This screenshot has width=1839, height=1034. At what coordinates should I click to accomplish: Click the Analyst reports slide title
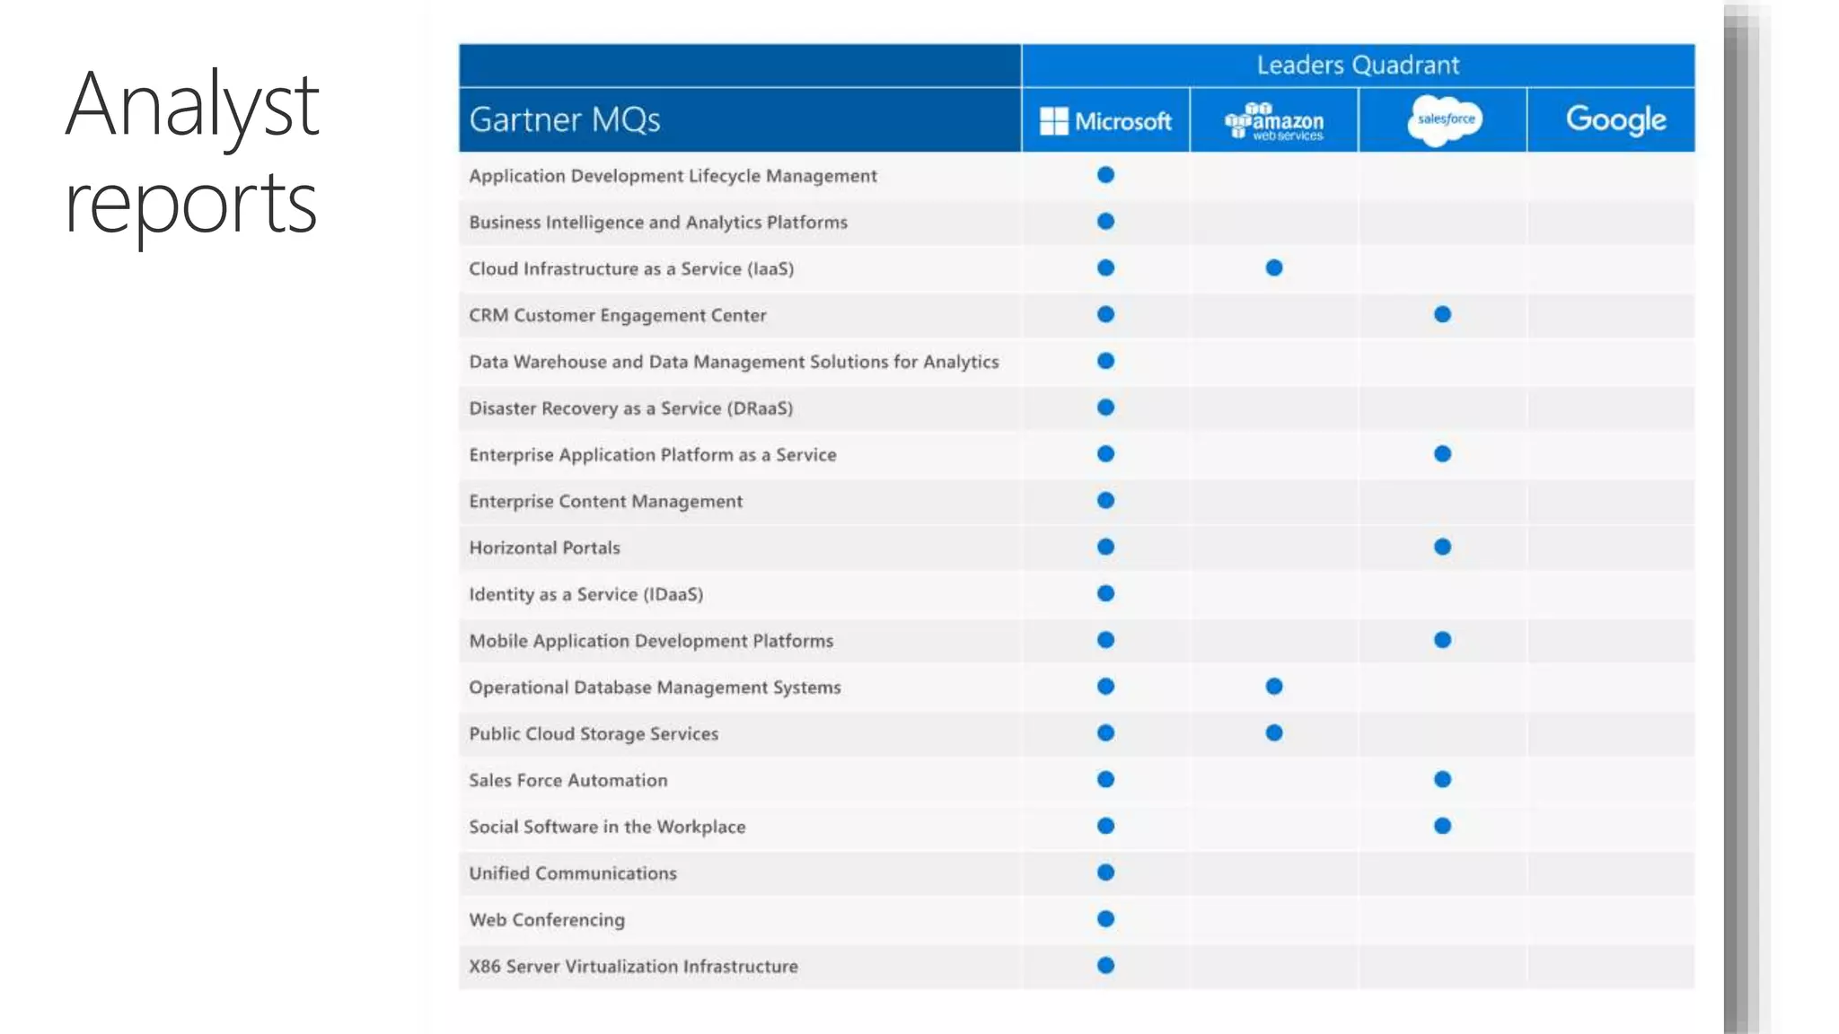click(191, 153)
